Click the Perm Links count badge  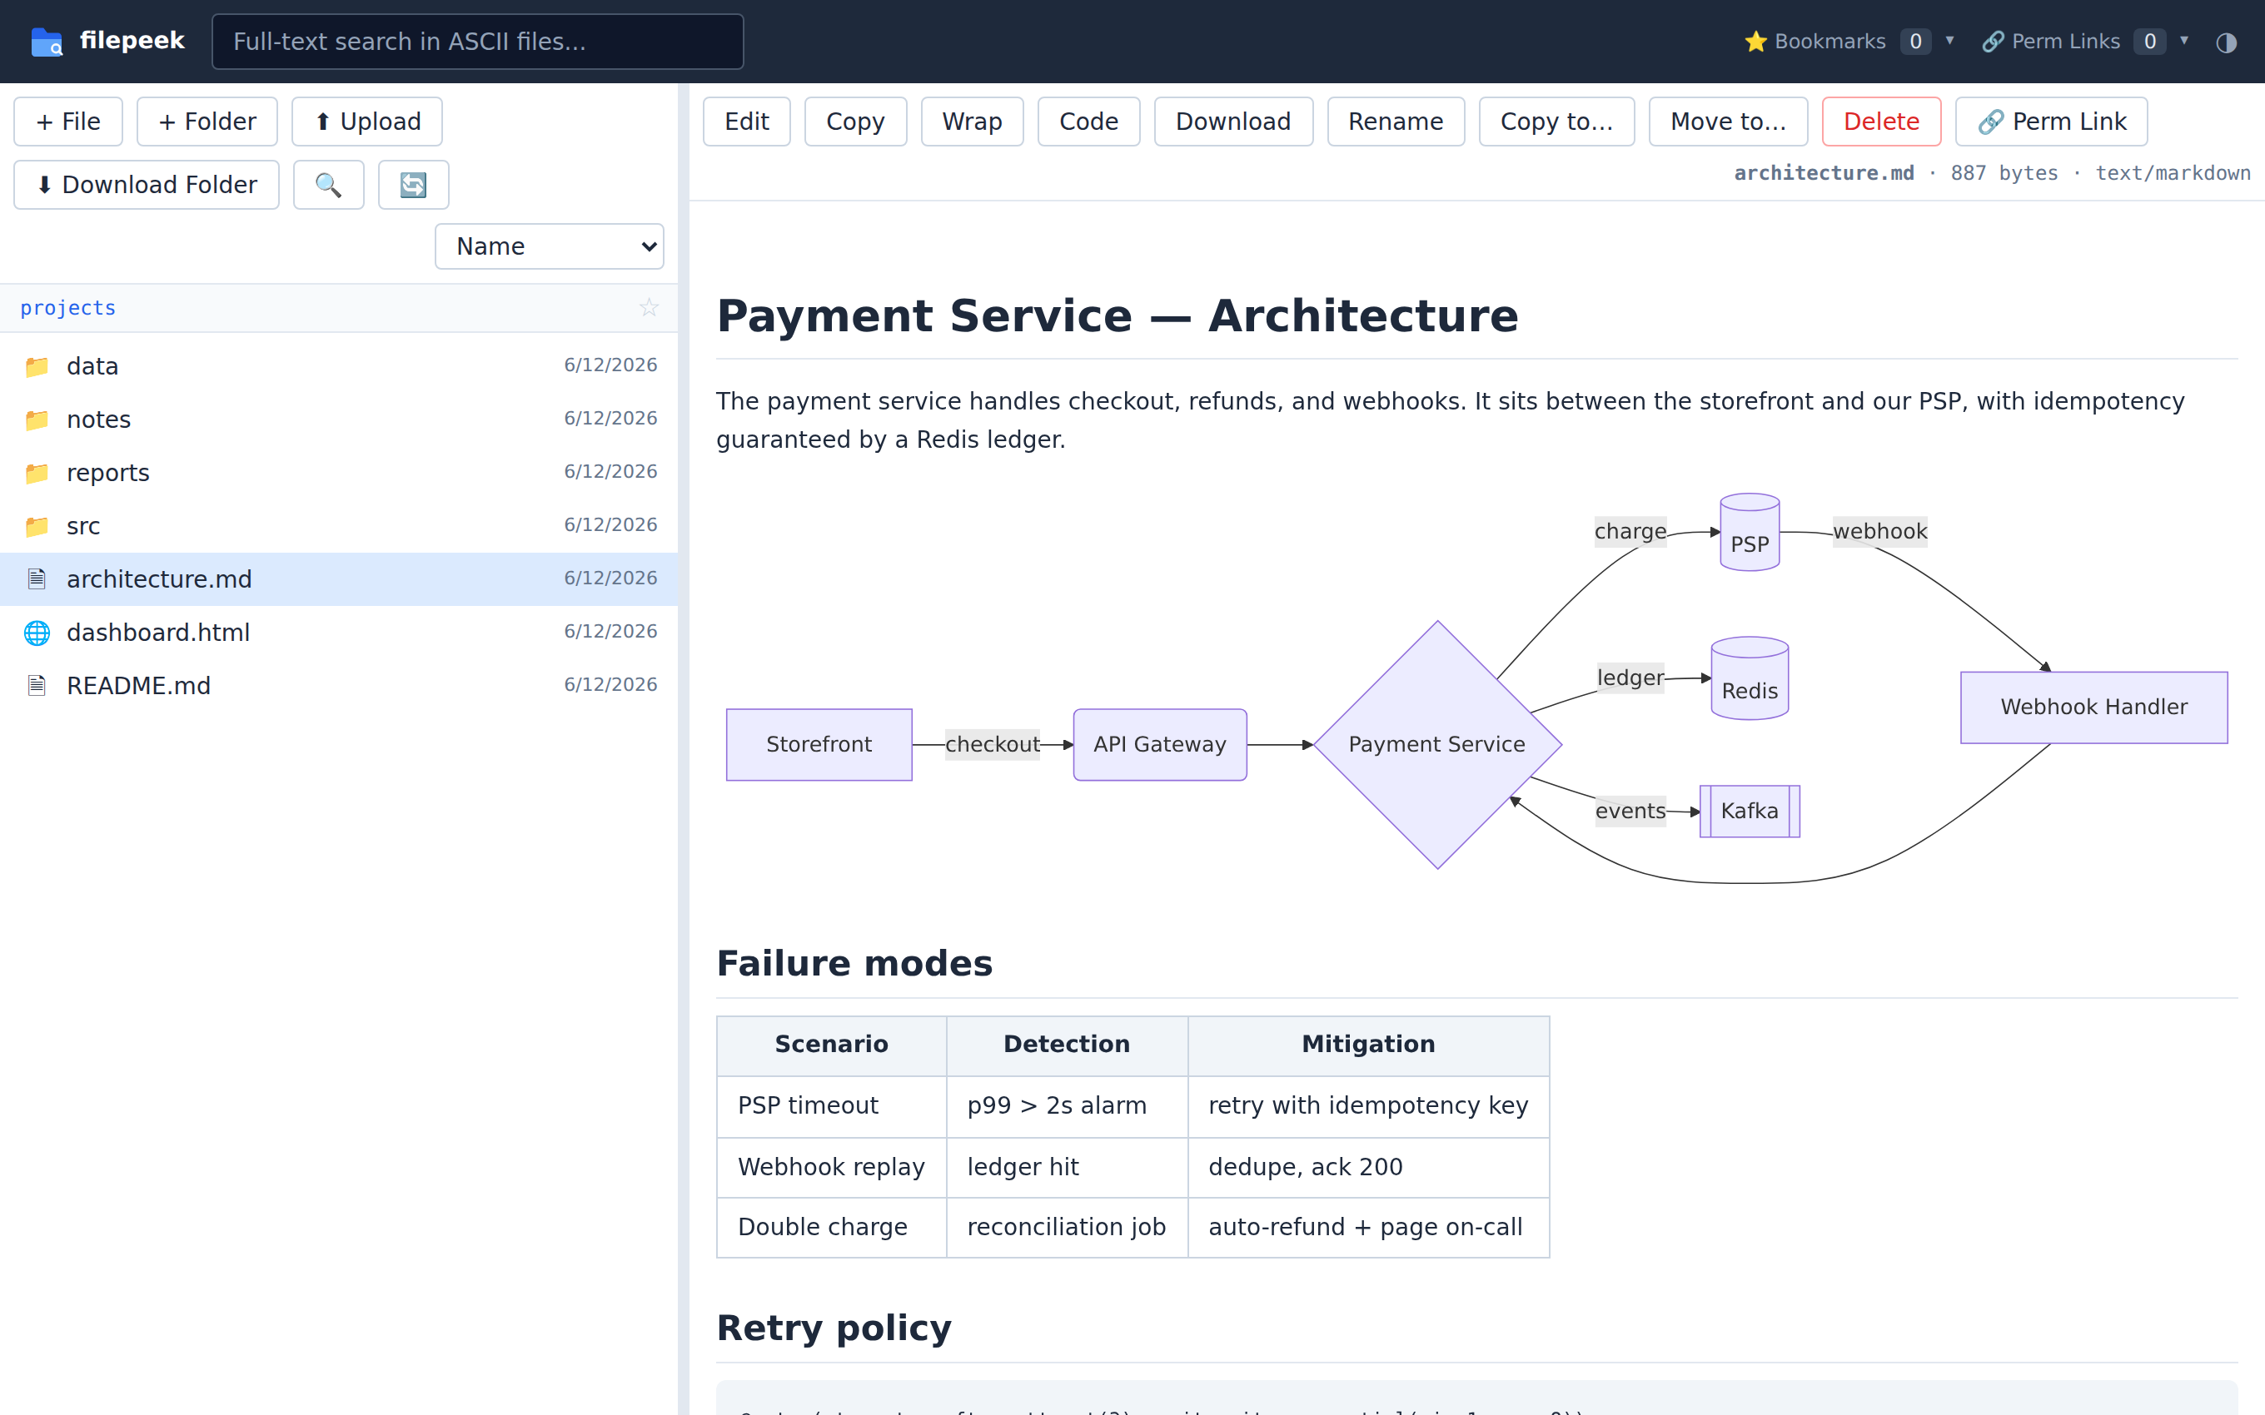pyautogui.click(x=2150, y=42)
